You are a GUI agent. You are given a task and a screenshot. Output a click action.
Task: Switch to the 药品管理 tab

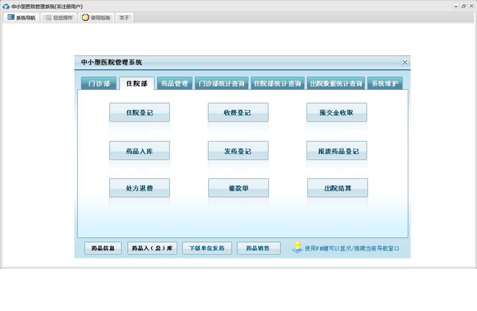point(175,83)
